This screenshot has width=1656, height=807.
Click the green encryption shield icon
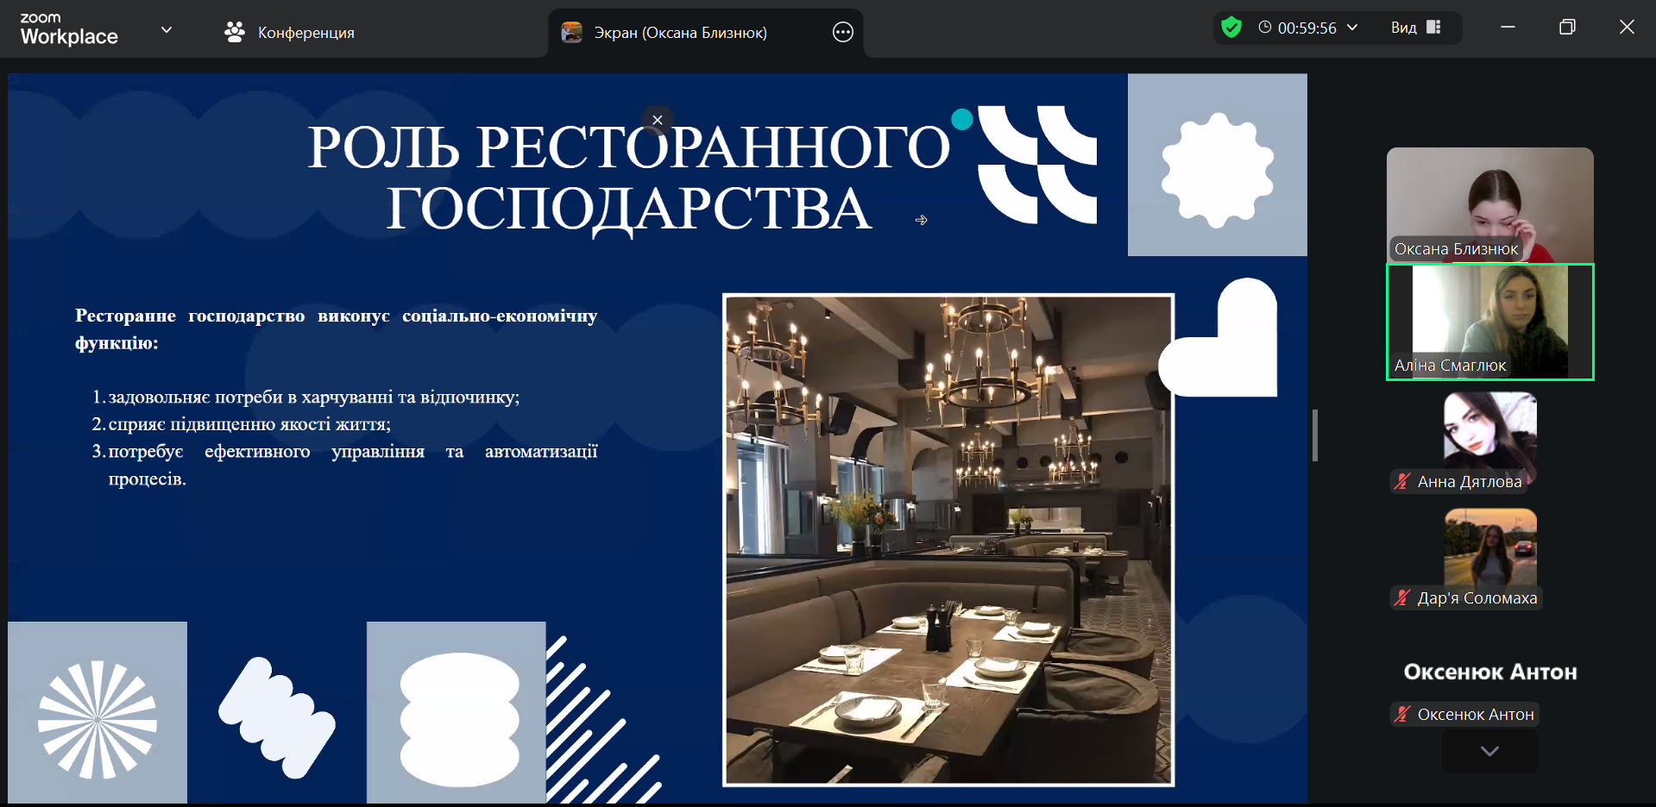click(1231, 28)
